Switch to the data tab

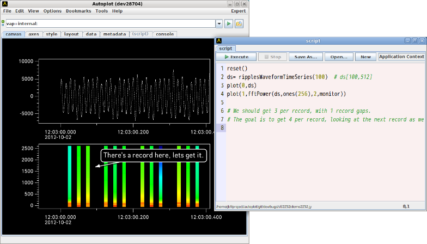click(x=91, y=34)
